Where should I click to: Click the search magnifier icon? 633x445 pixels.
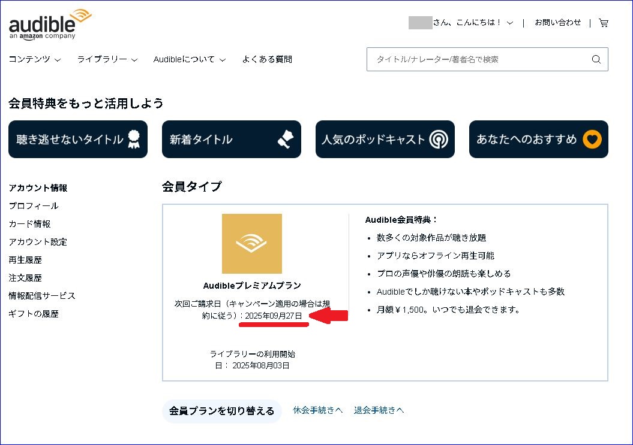tap(596, 59)
